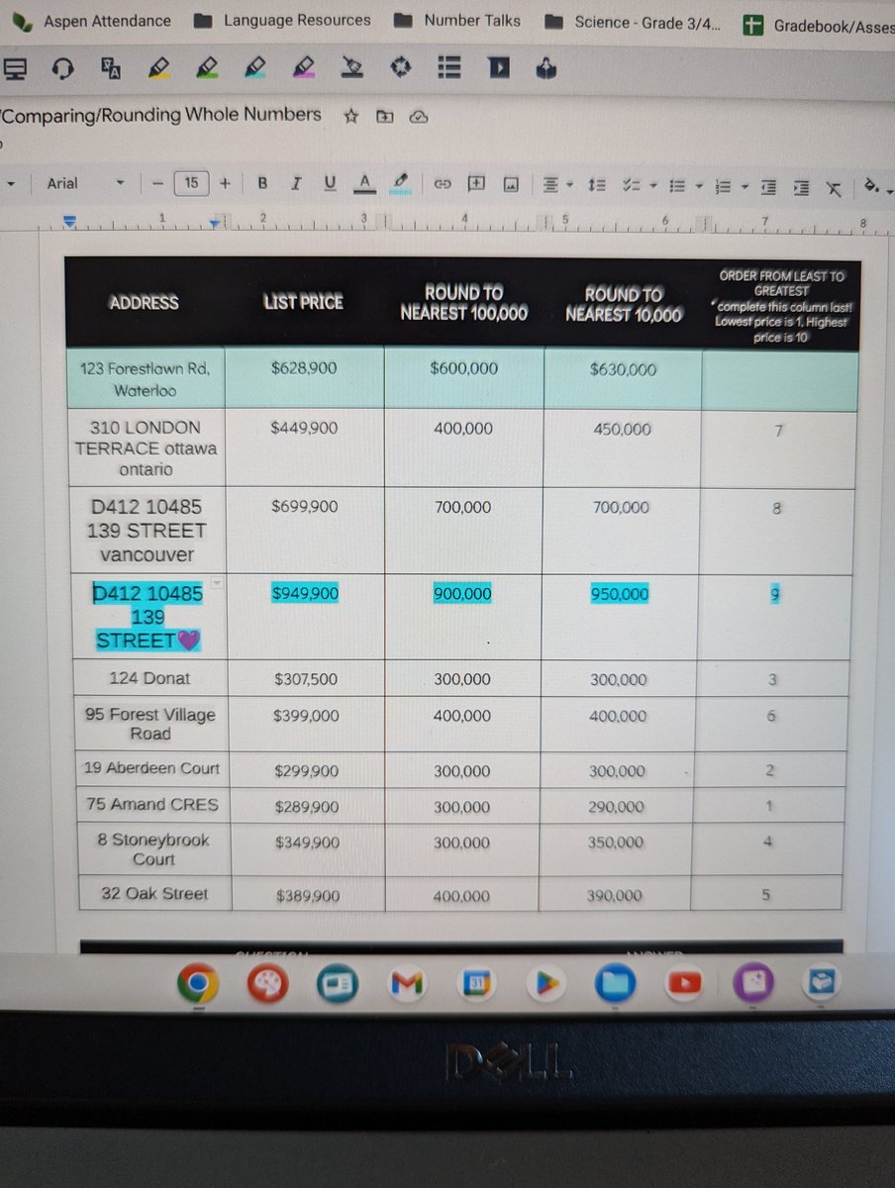Open the Language Resources bookmark folder
The height and width of the screenshot is (1188, 895).
282,20
